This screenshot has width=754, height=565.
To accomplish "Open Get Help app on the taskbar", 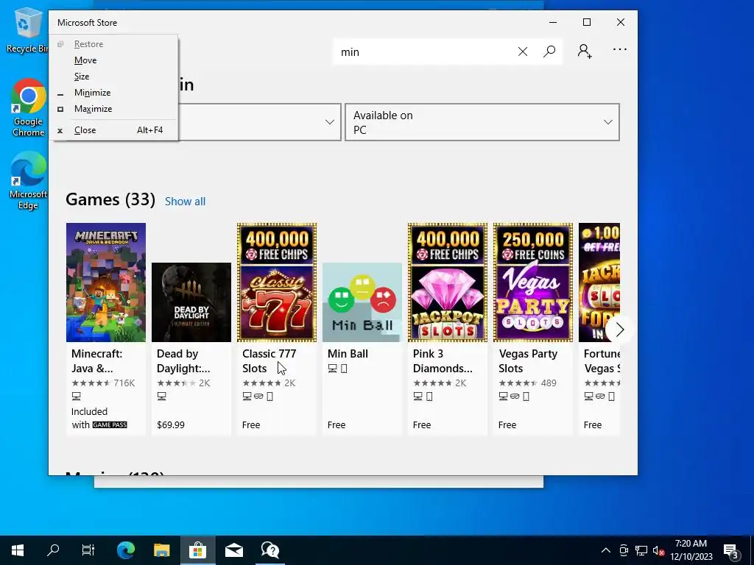I will [269, 550].
